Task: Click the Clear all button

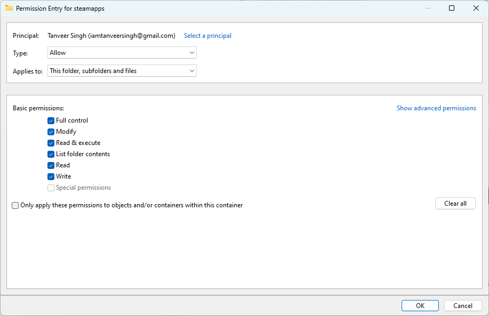Action: (x=455, y=204)
